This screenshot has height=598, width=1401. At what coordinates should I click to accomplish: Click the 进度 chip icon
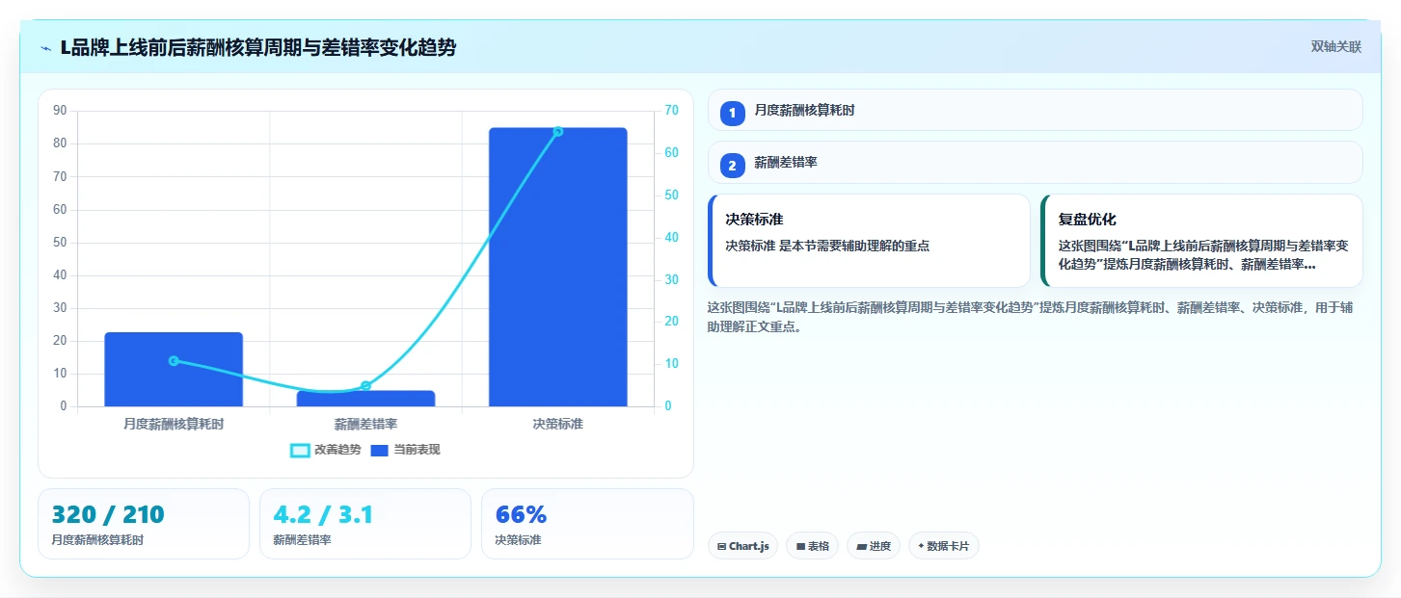(861, 546)
